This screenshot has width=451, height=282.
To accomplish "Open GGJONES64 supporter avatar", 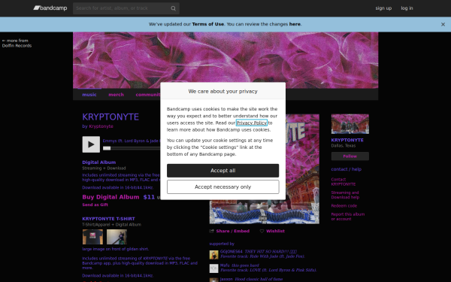I will pyautogui.click(x=213, y=255).
